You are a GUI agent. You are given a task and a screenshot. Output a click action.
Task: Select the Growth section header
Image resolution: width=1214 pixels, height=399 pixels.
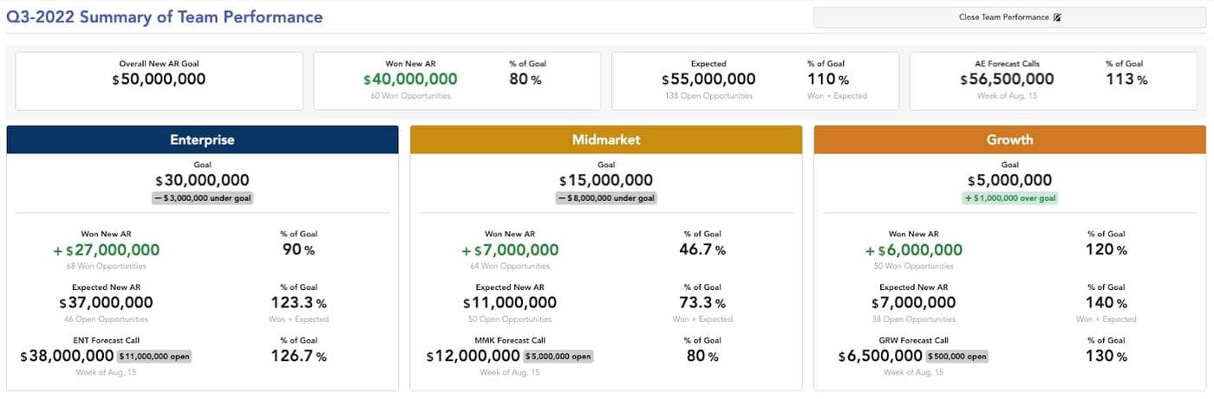1009,139
